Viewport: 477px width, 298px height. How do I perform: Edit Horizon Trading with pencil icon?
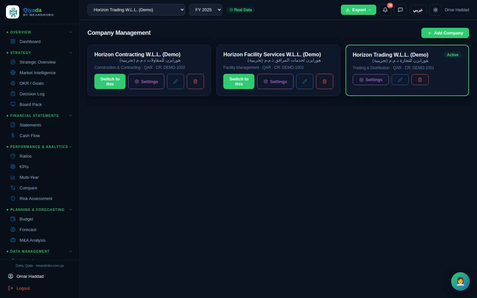(400, 80)
